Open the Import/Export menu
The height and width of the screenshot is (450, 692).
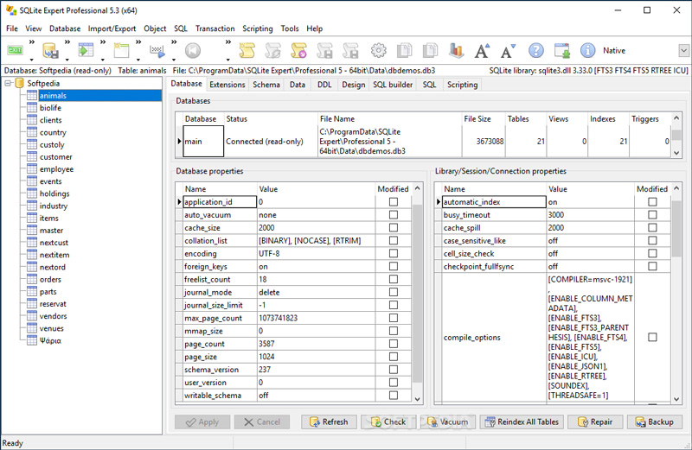(112, 29)
